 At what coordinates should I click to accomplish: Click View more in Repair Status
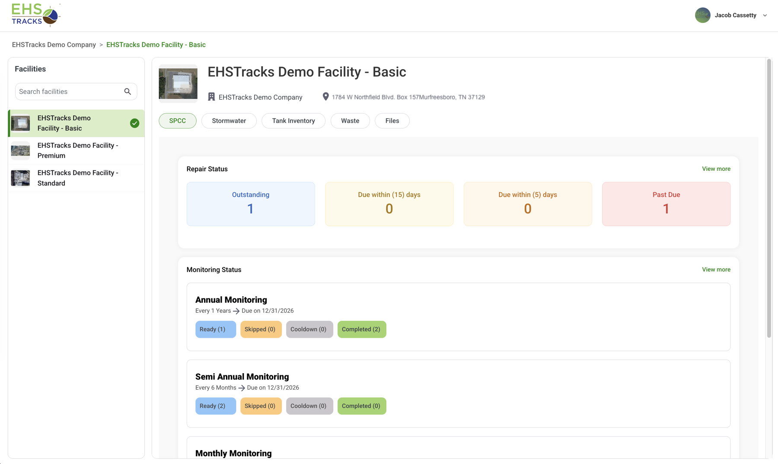point(716,169)
